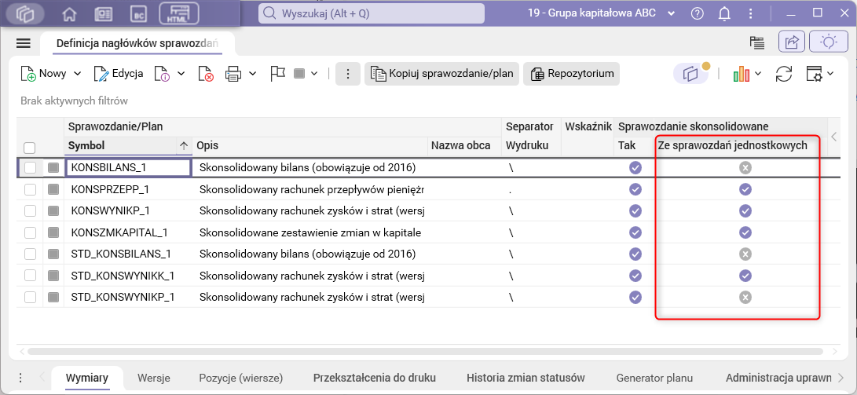The image size is (857, 395).
Task: Click the gray flag color square
Action: point(299,74)
